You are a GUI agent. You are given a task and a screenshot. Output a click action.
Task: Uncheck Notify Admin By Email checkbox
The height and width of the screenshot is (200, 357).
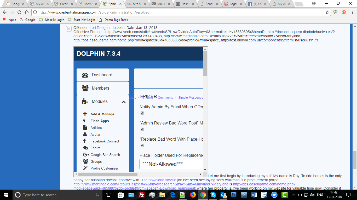[x=142, y=113]
